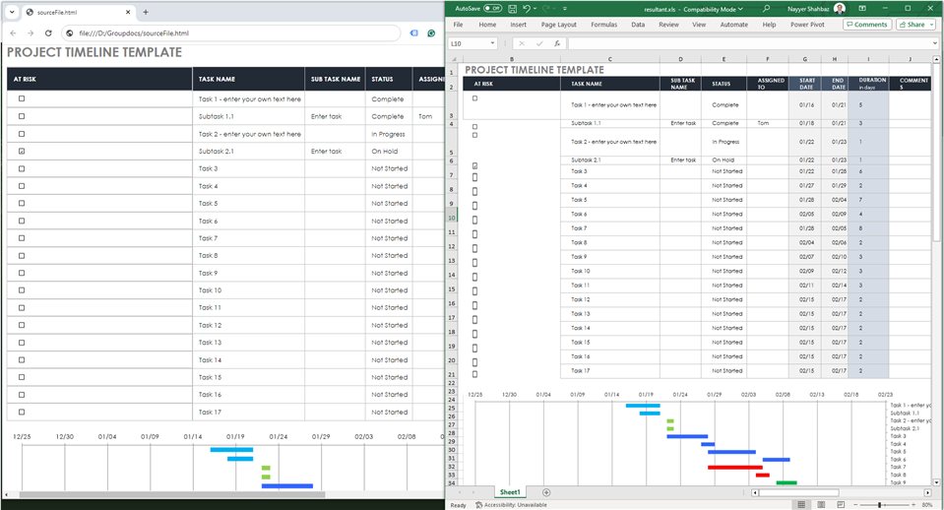Open the Automate ribbon tab

tap(734, 25)
